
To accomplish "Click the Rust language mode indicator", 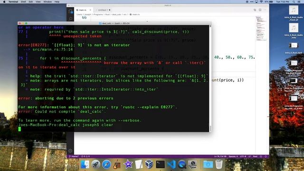I will pos(255,156).
